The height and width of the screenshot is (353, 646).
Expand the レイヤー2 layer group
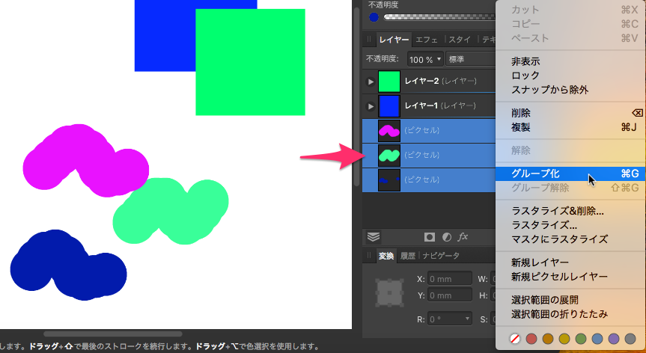pyautogui.click(x=370, y=82)
